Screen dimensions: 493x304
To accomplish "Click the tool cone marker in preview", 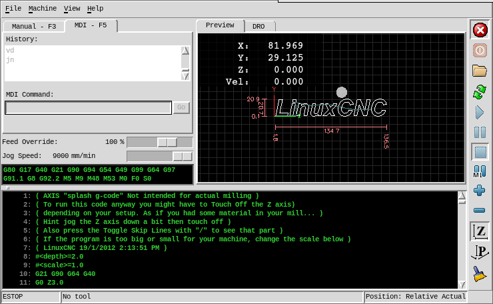I will [342, 92].
